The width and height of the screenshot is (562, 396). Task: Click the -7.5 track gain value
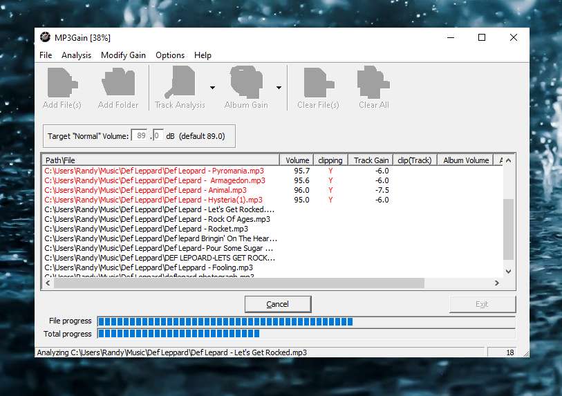pos(382,190)
